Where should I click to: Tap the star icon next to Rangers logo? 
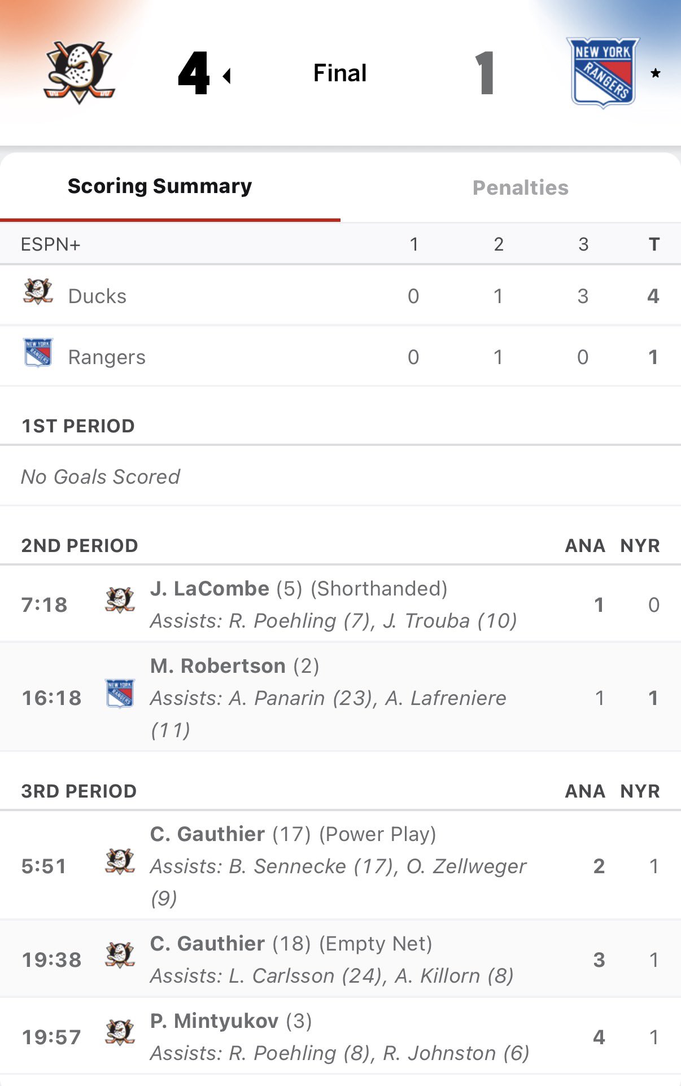click(655, 73)
